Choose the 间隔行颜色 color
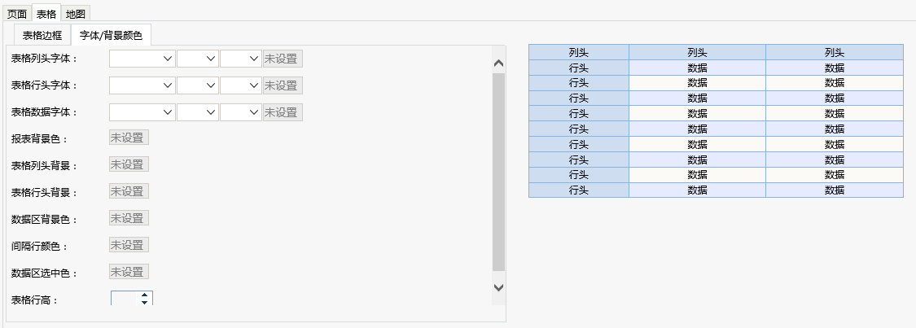 [x=129, y=245]
